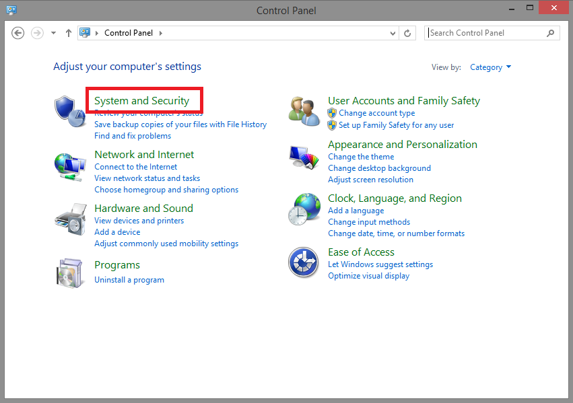573x403 pixels.
Task: Open the Network and Internet globe icon
Action: (70, 167)
